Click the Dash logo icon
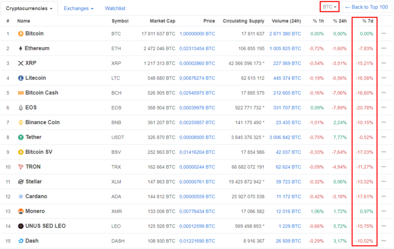Screen dimensions: 394x249 21,241
